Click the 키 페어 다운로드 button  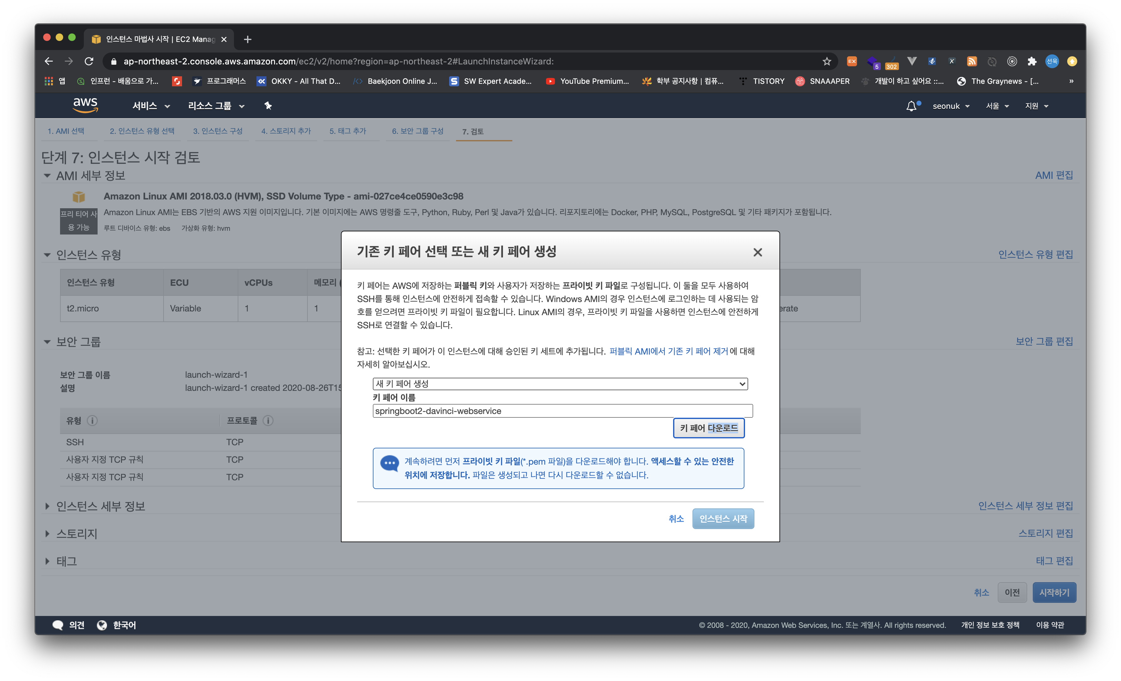pos(708,428)
